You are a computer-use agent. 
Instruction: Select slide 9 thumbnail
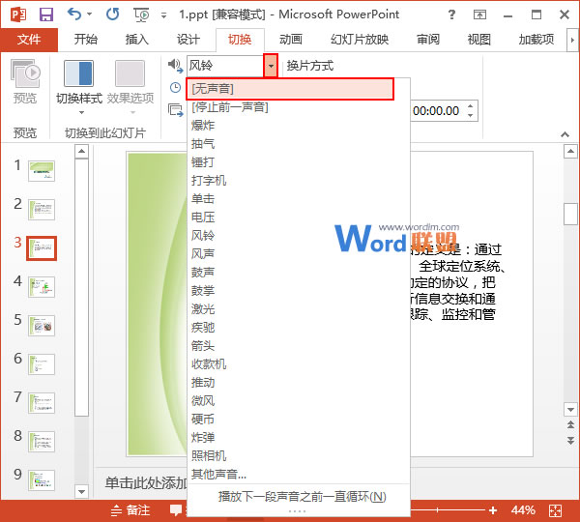pyautogui.click(x=42, y=480)
